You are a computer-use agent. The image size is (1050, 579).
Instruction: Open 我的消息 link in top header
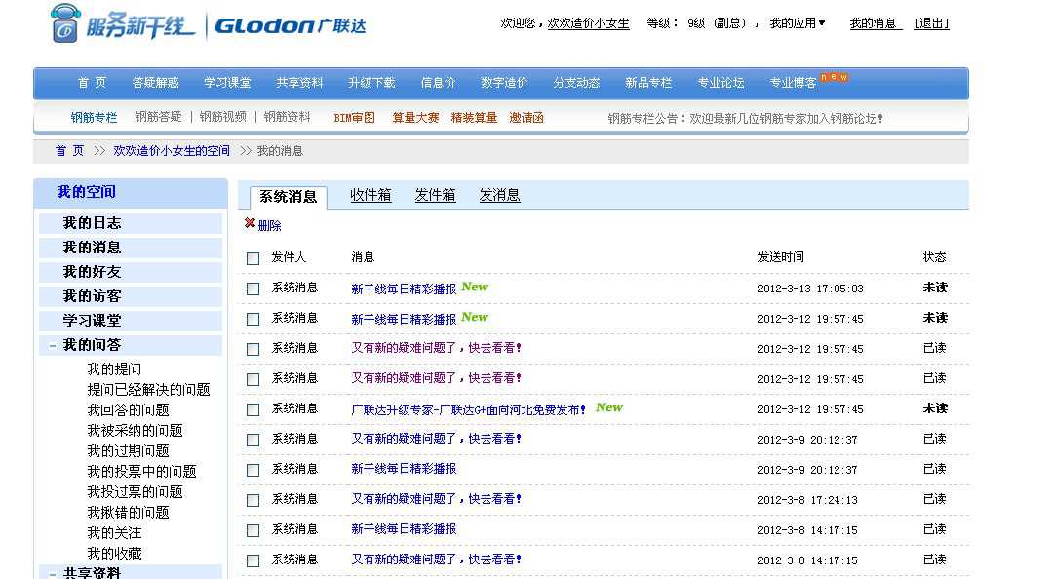pos(874,23)
